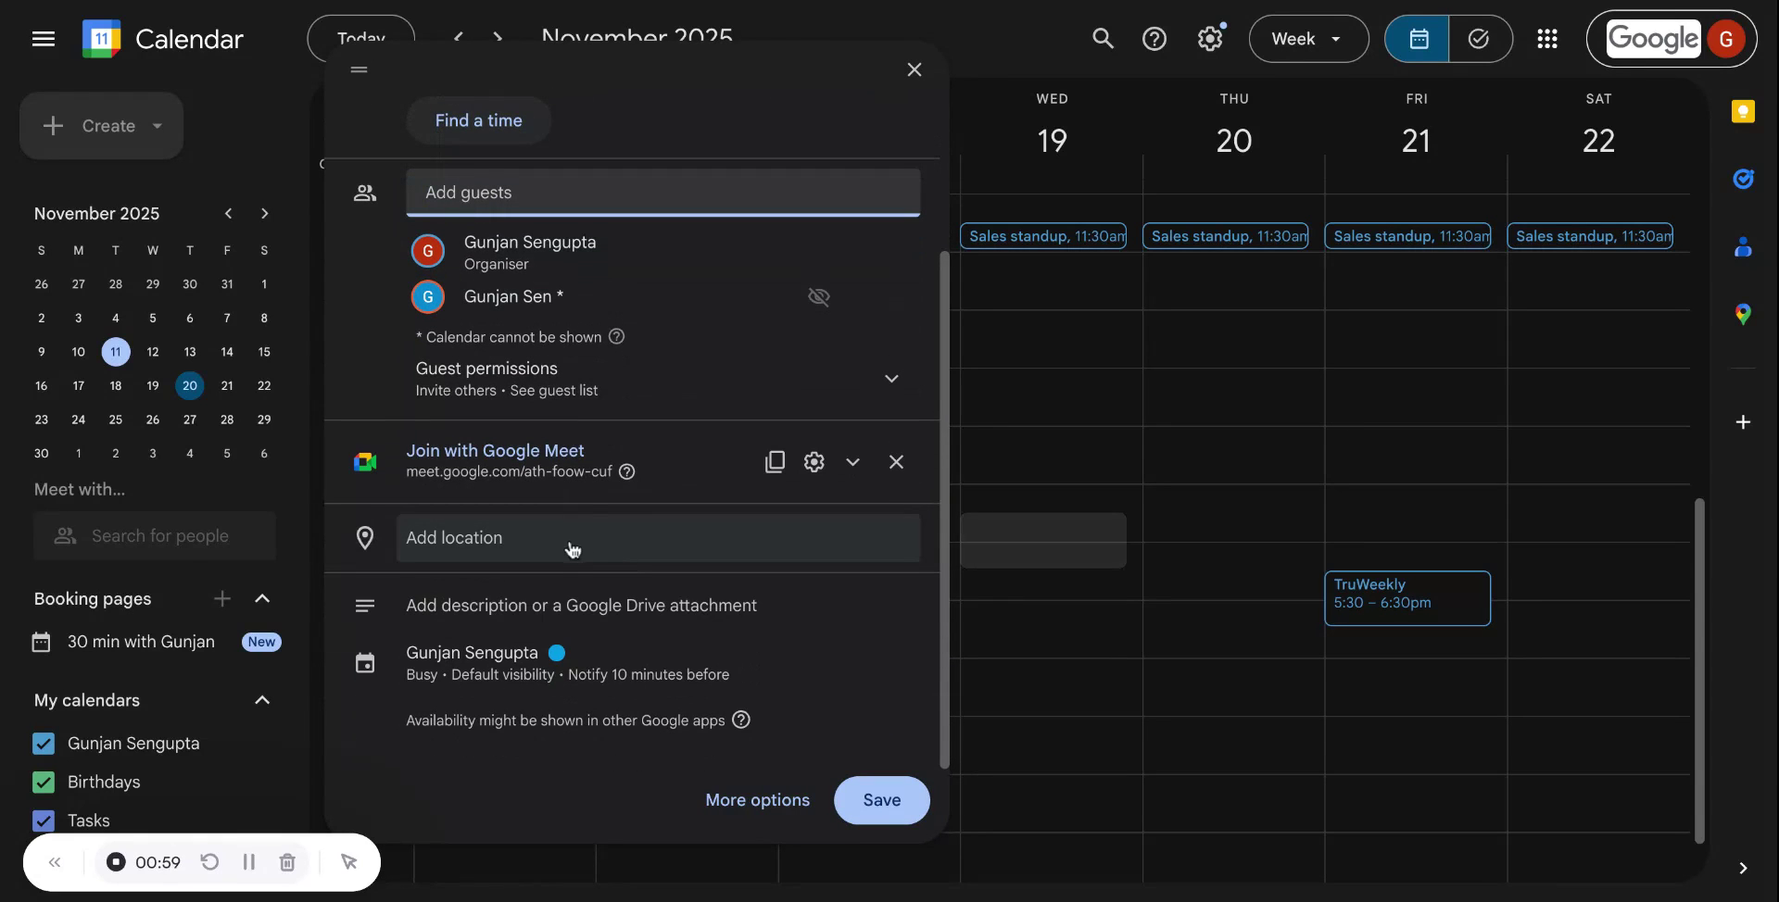The image size is (1779, 902).
Task: Copy the Google Meet joining info
Action: coord(775,461)
